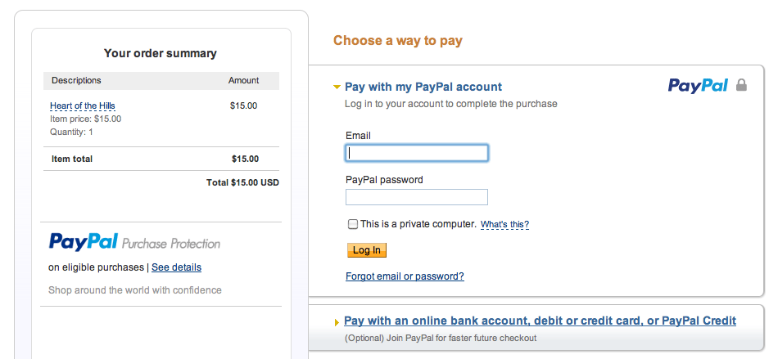Open the Forgot email or password link
The height and width of the screenshot is (359, 778).
coord(405,276)
